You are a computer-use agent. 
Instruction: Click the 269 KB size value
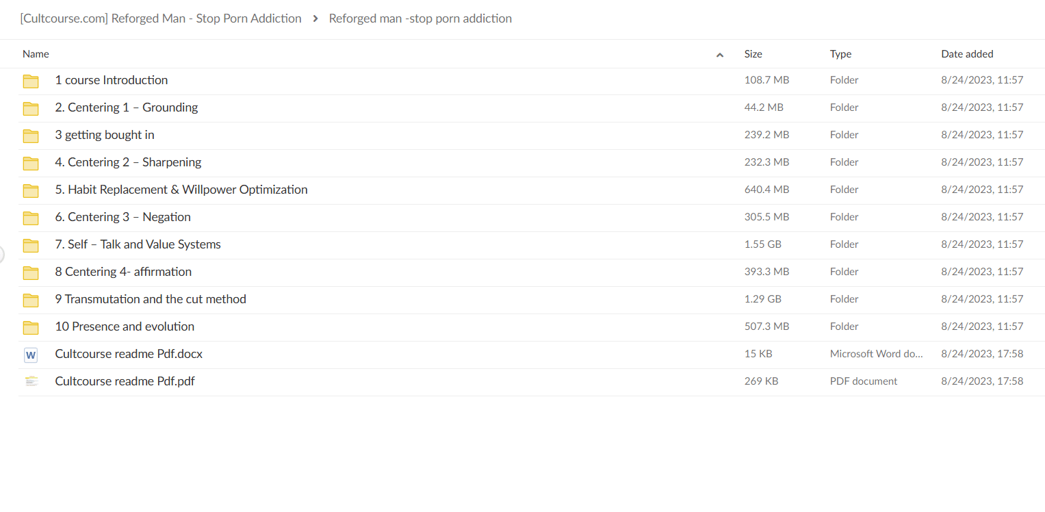pos(761,381)
